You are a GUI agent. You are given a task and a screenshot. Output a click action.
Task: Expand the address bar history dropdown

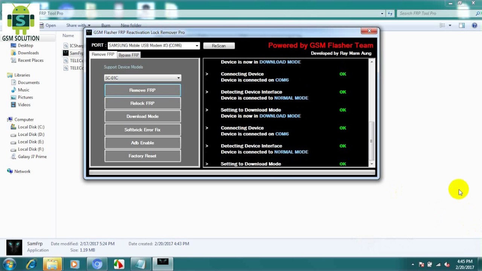click(382, 14)
